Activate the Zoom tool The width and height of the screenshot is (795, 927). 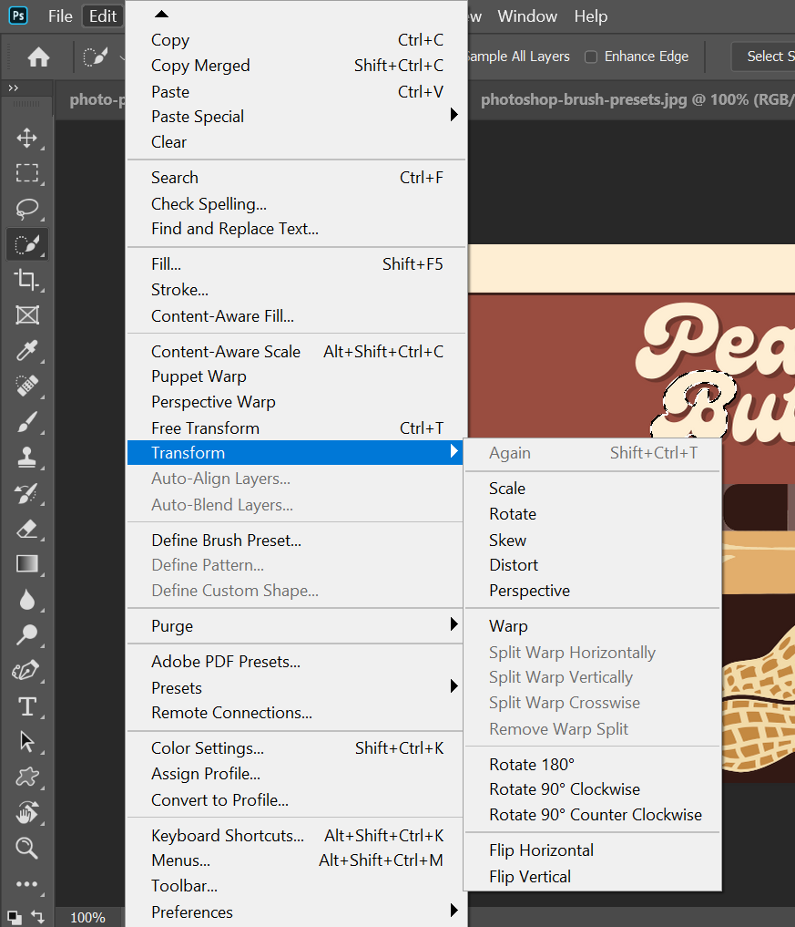(27, 848)
